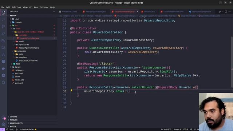Screen dimensions: 233x131
Task: Open the remote window indicator in status bar
Action: [3, 130]
